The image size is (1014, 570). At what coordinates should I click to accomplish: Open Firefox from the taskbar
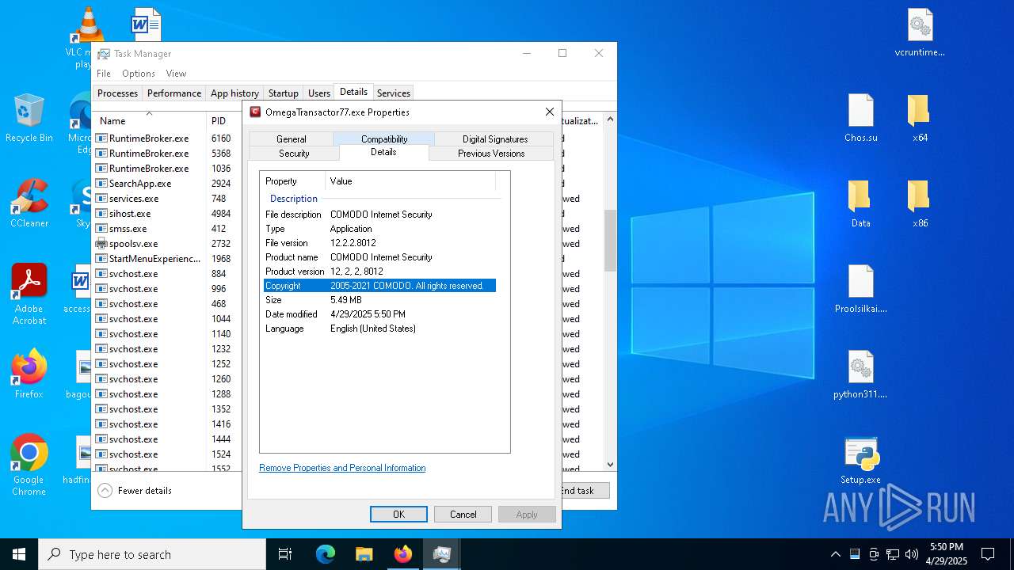tap(403, 554)
